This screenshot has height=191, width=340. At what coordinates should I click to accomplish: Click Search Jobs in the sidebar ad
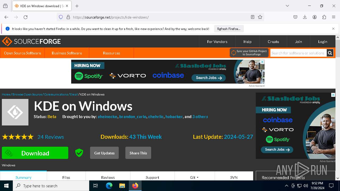[277, 150]
